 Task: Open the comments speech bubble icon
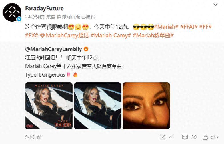(185, 137)
